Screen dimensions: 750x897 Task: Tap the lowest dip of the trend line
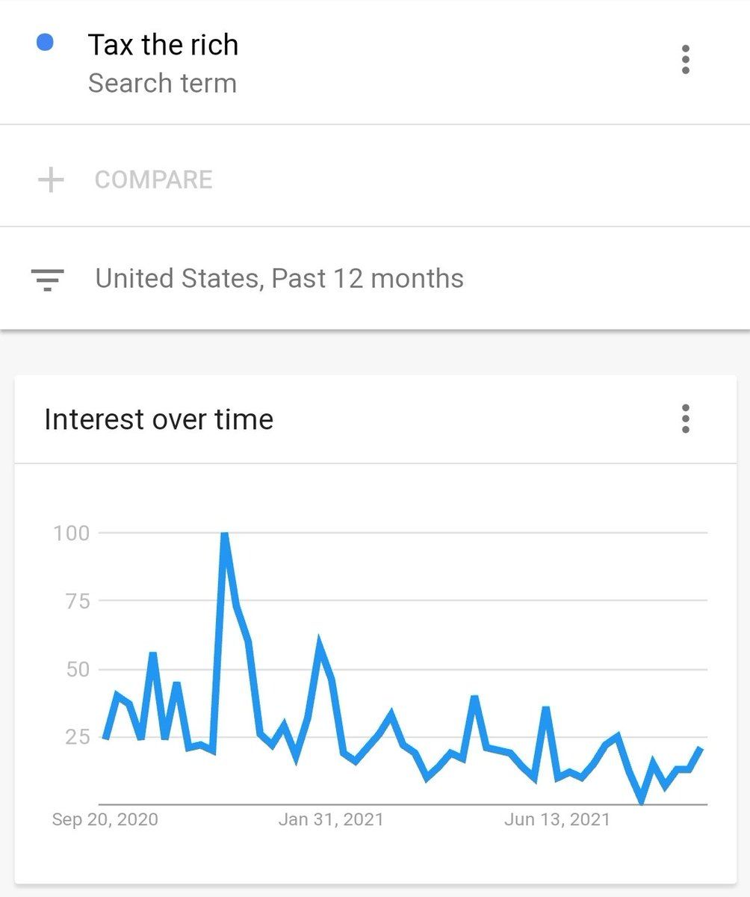(x=642, y=801)
